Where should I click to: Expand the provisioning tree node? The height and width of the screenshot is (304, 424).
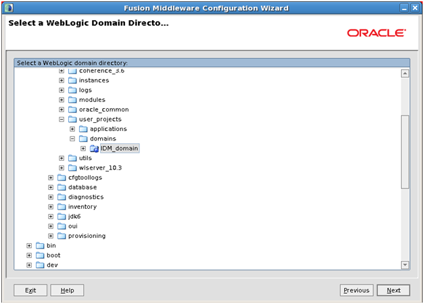point(51,236)
